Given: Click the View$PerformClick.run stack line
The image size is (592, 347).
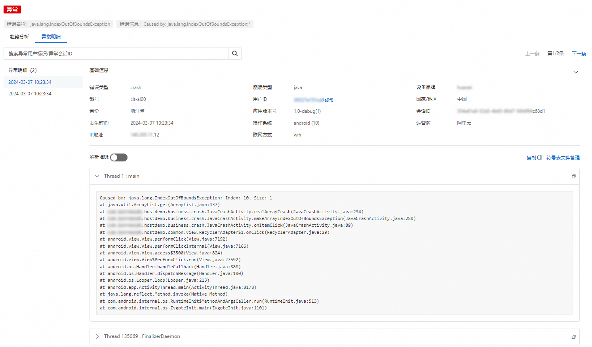Looking at the screenshot, I should (170, 260).
